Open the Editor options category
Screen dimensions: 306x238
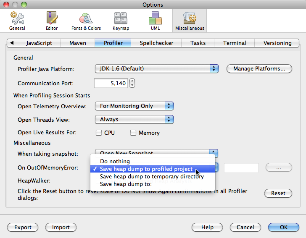click(52, 21)
